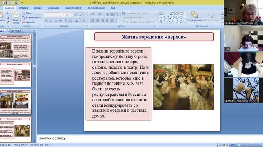Viewport: 263px width, 147px height.
Task: Clear formatting with the eraser icon
Action: pos(86,15)
